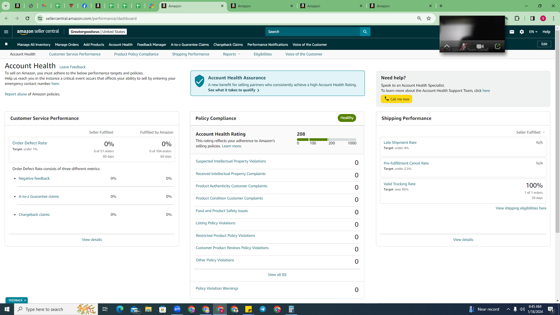View site information icon in address bar
Screen dimensions: 560x315
40,18
